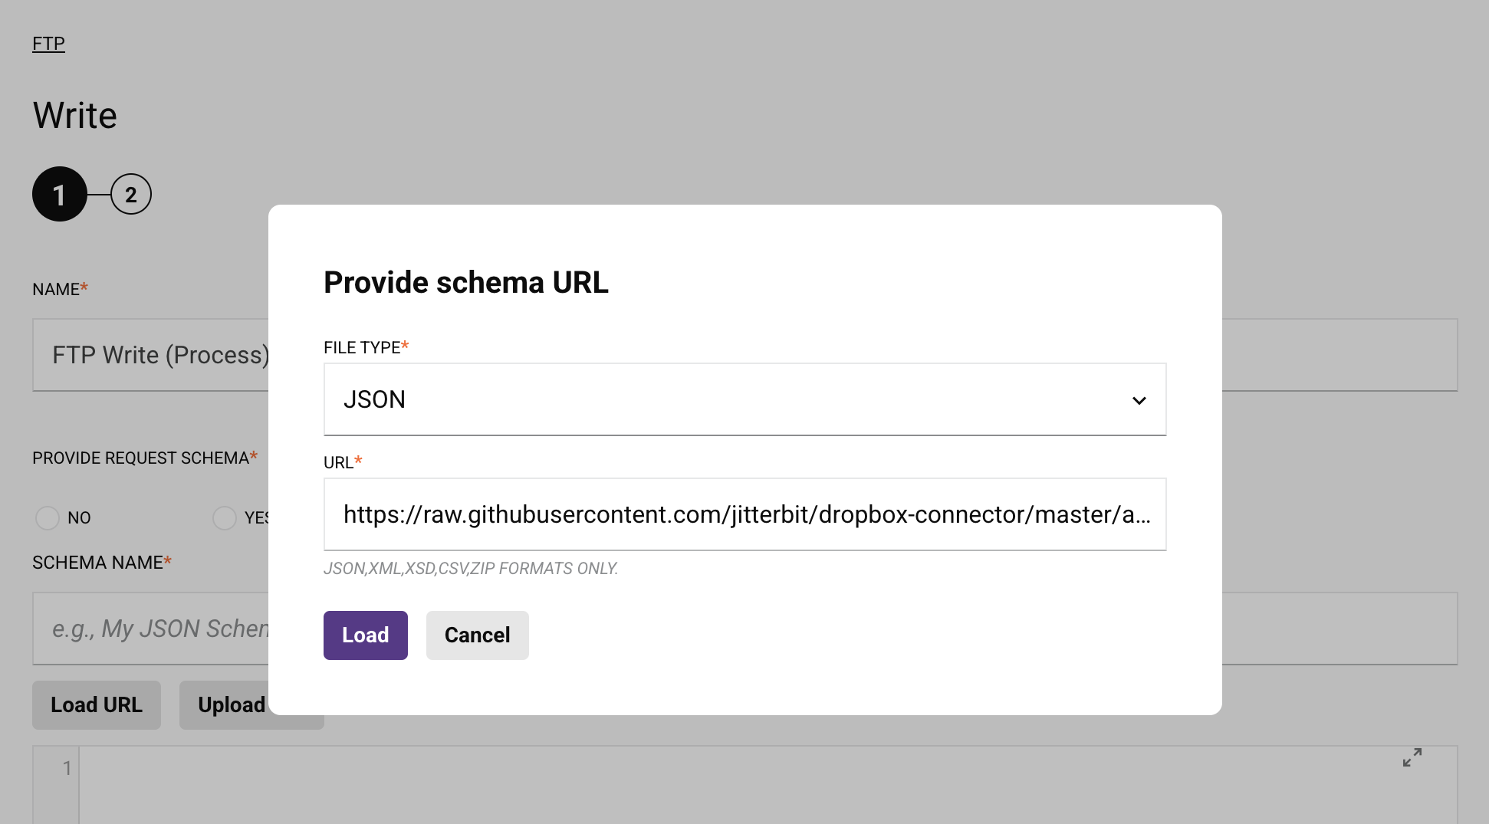The image size is (1489, 824).
Task: Click the Write page heading
Action: [x=75, y=116]
